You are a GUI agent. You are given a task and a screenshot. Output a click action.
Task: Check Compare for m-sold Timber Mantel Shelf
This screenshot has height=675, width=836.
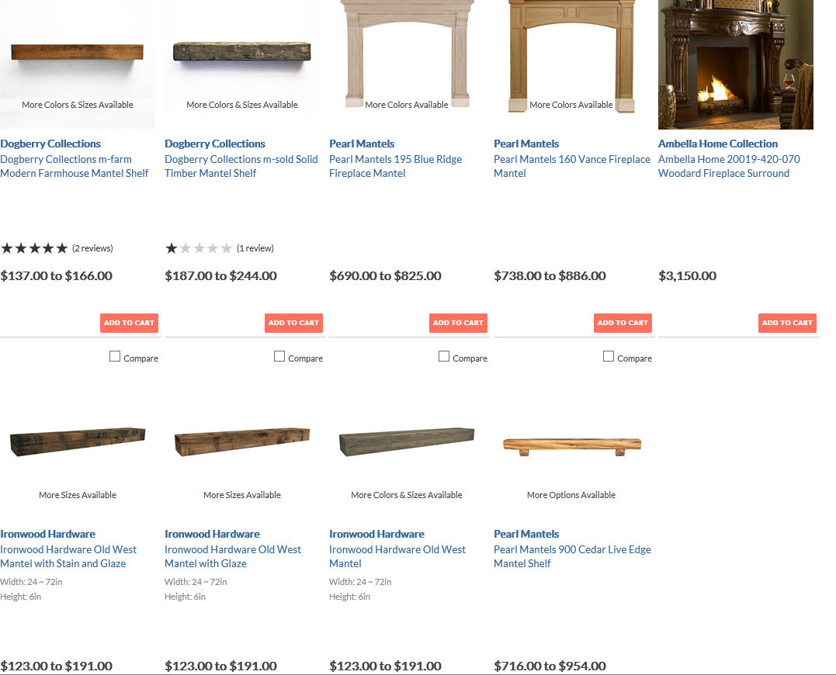click(x=279, y=356)
